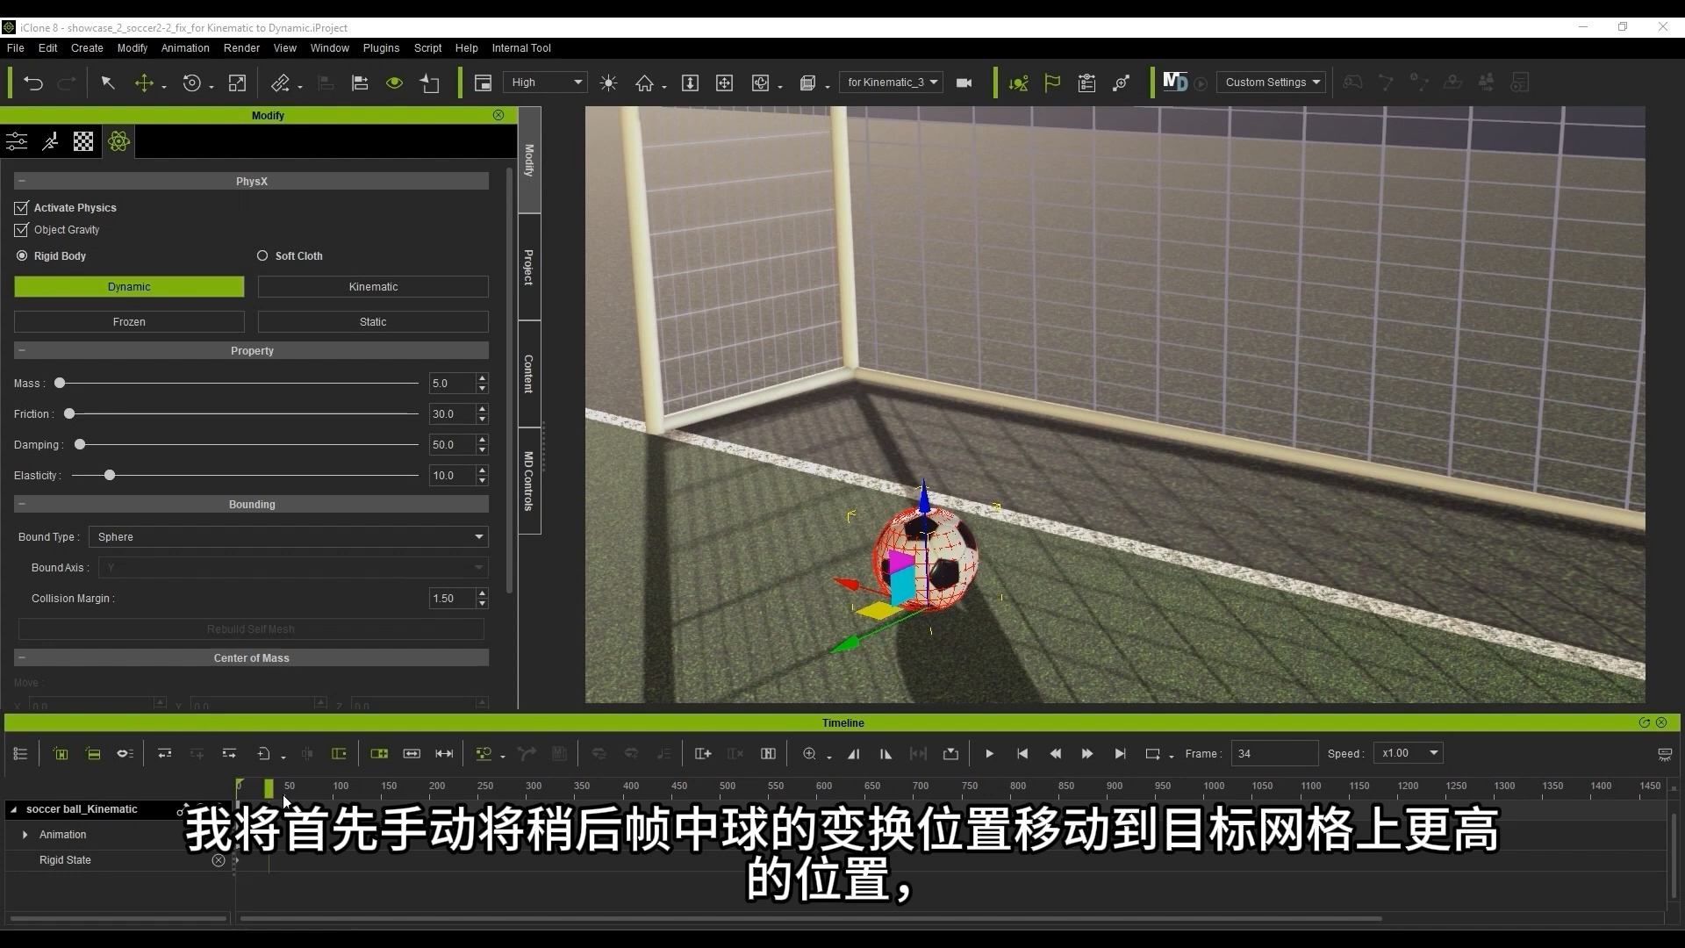Viewport: 1685px width, 948px height.
Task: Click the Kinematic button
Action: [x=373, y=287]
